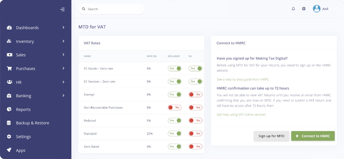The image size is (344, 159).
Task: Collapse sidebar using the hamburger menu icon
Action: (62, 9)
